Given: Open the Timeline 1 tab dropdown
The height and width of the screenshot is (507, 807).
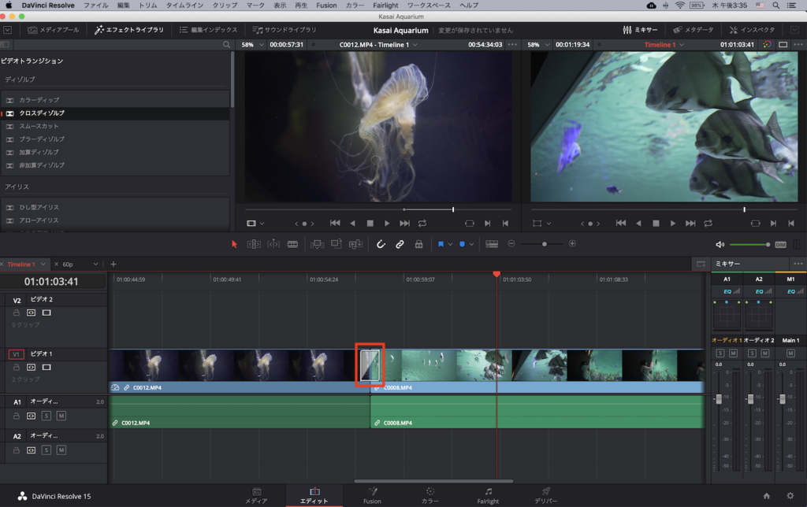Looking at the screenshot, I should [43, 264].
